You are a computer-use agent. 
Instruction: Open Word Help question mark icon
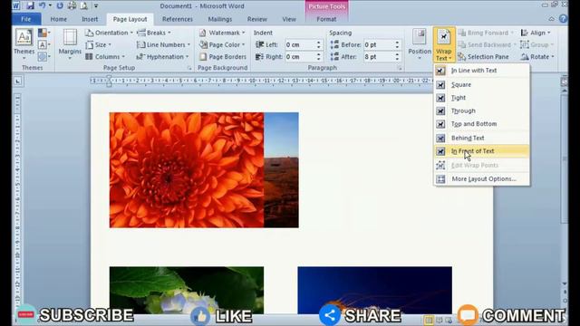coord(563,18)
